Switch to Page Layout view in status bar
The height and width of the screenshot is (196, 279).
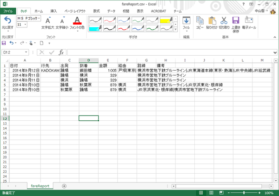coord(211,193)
